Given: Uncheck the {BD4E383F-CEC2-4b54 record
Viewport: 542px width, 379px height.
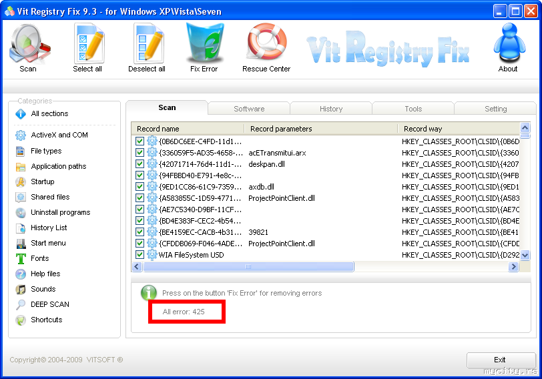Looking at the screenshot, I should tap(140, 220).
